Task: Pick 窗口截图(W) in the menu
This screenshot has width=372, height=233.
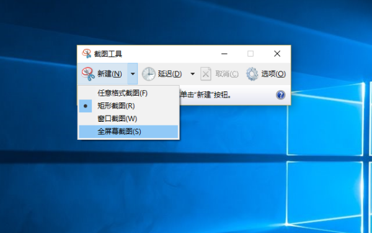Action: coord(128,119)
